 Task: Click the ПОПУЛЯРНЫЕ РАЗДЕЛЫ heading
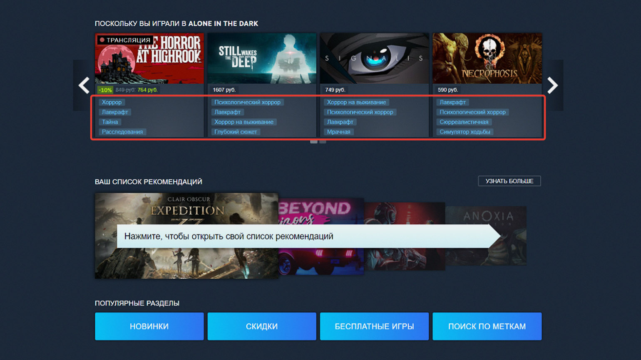(x=137, y=303)
